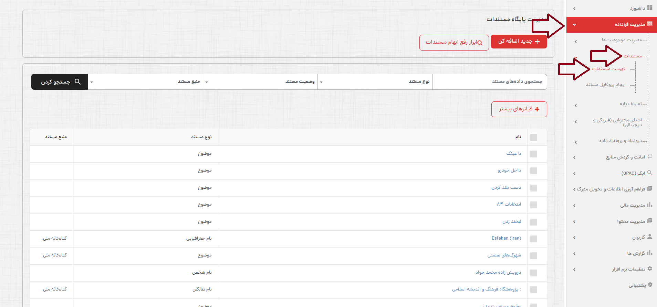
Task: Click the dashboard (داشبورد) grid icon
Action: click(649, 8)
